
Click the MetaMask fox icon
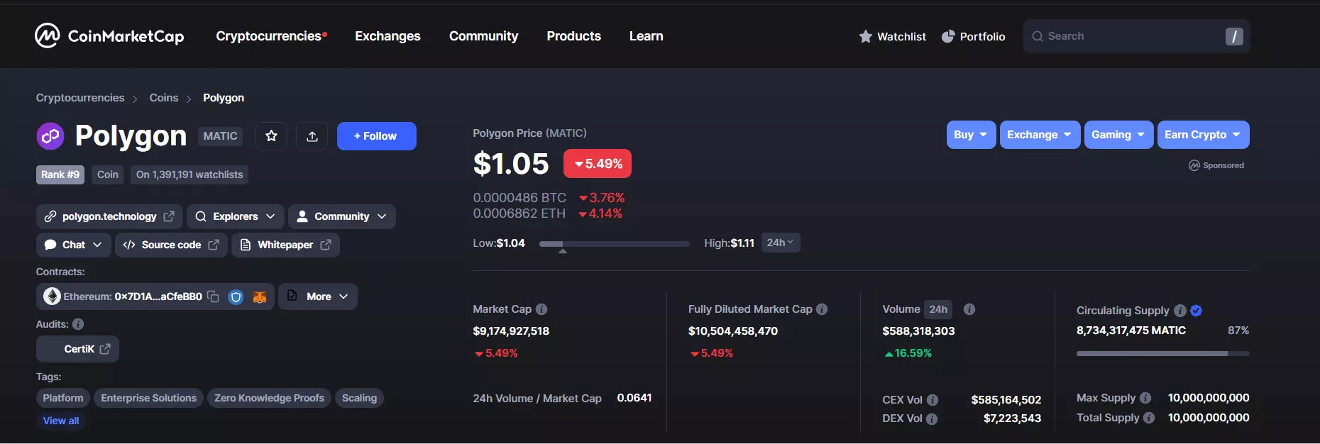coord(260,296)
